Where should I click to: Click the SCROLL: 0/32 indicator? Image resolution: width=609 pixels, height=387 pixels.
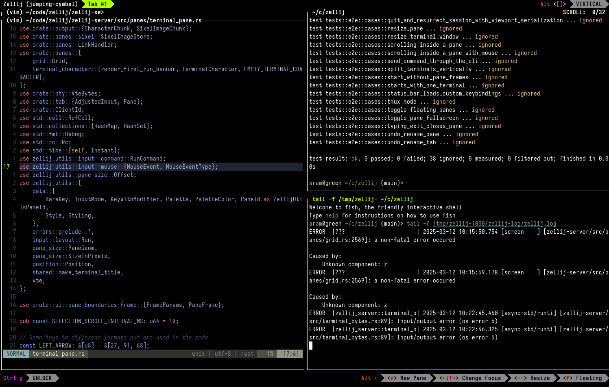pyautogui.click(x=584, y=12)
